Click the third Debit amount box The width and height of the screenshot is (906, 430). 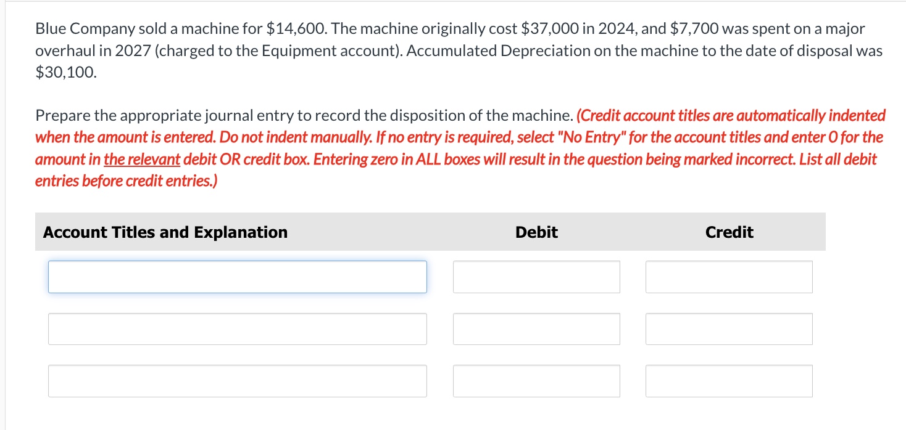(x=536, y=381)
